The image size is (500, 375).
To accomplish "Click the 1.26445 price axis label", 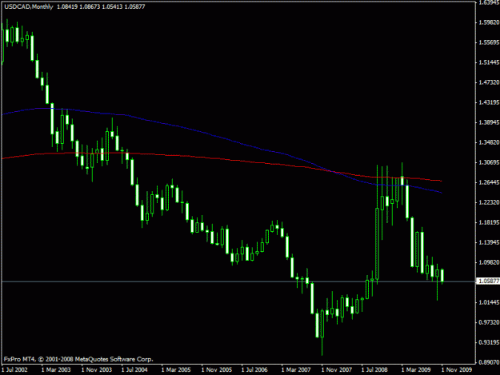I will click(489, 182).
